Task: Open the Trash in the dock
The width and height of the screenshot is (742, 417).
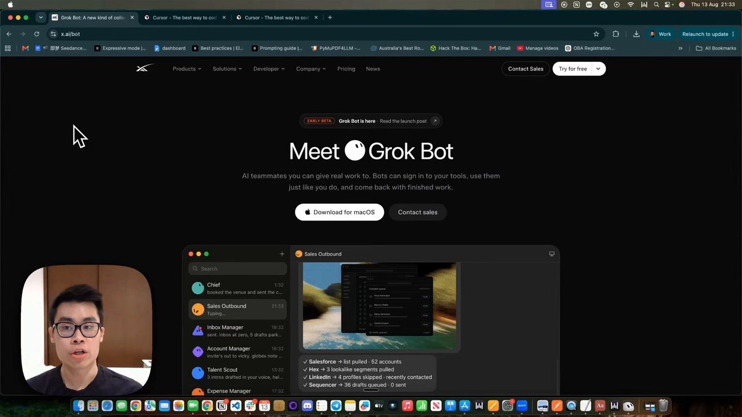Action: point(663,406)
